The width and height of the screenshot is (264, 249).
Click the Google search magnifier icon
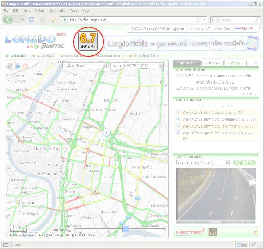tap(257, 20)
